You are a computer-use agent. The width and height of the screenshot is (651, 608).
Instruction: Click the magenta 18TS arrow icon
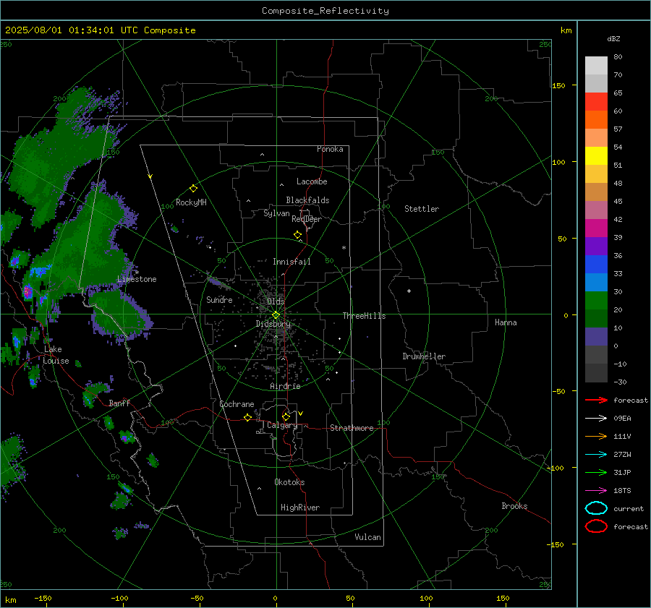596,490
